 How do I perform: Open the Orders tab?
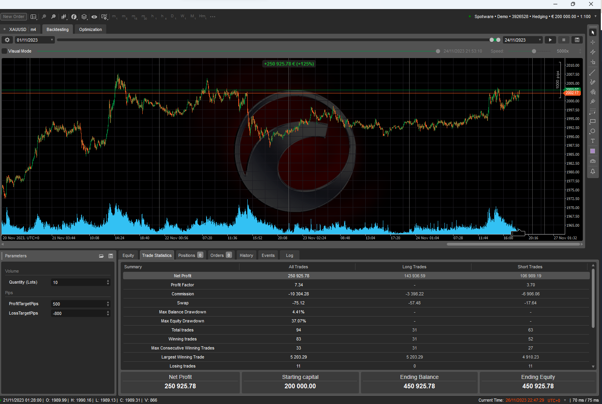tap(221, 255)
